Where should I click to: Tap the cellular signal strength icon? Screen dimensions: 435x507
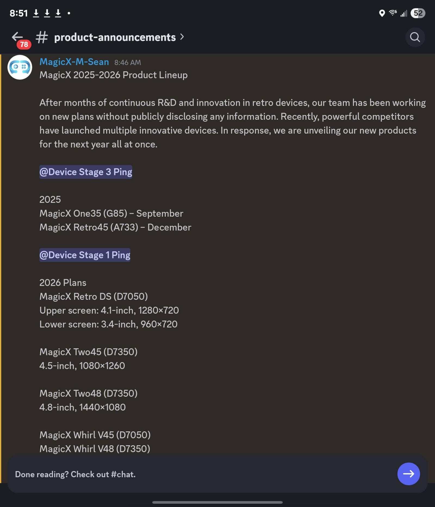coord(404,13)
